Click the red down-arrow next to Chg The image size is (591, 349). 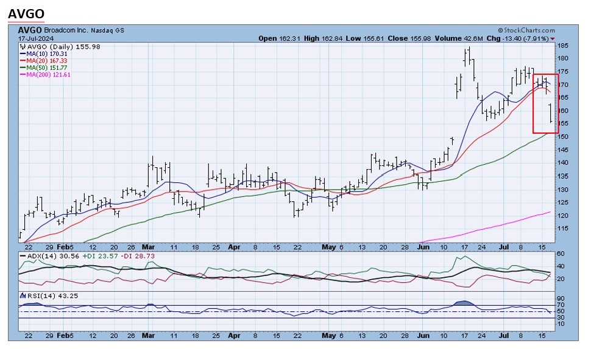pyautogui.click(x=553, y=39)
